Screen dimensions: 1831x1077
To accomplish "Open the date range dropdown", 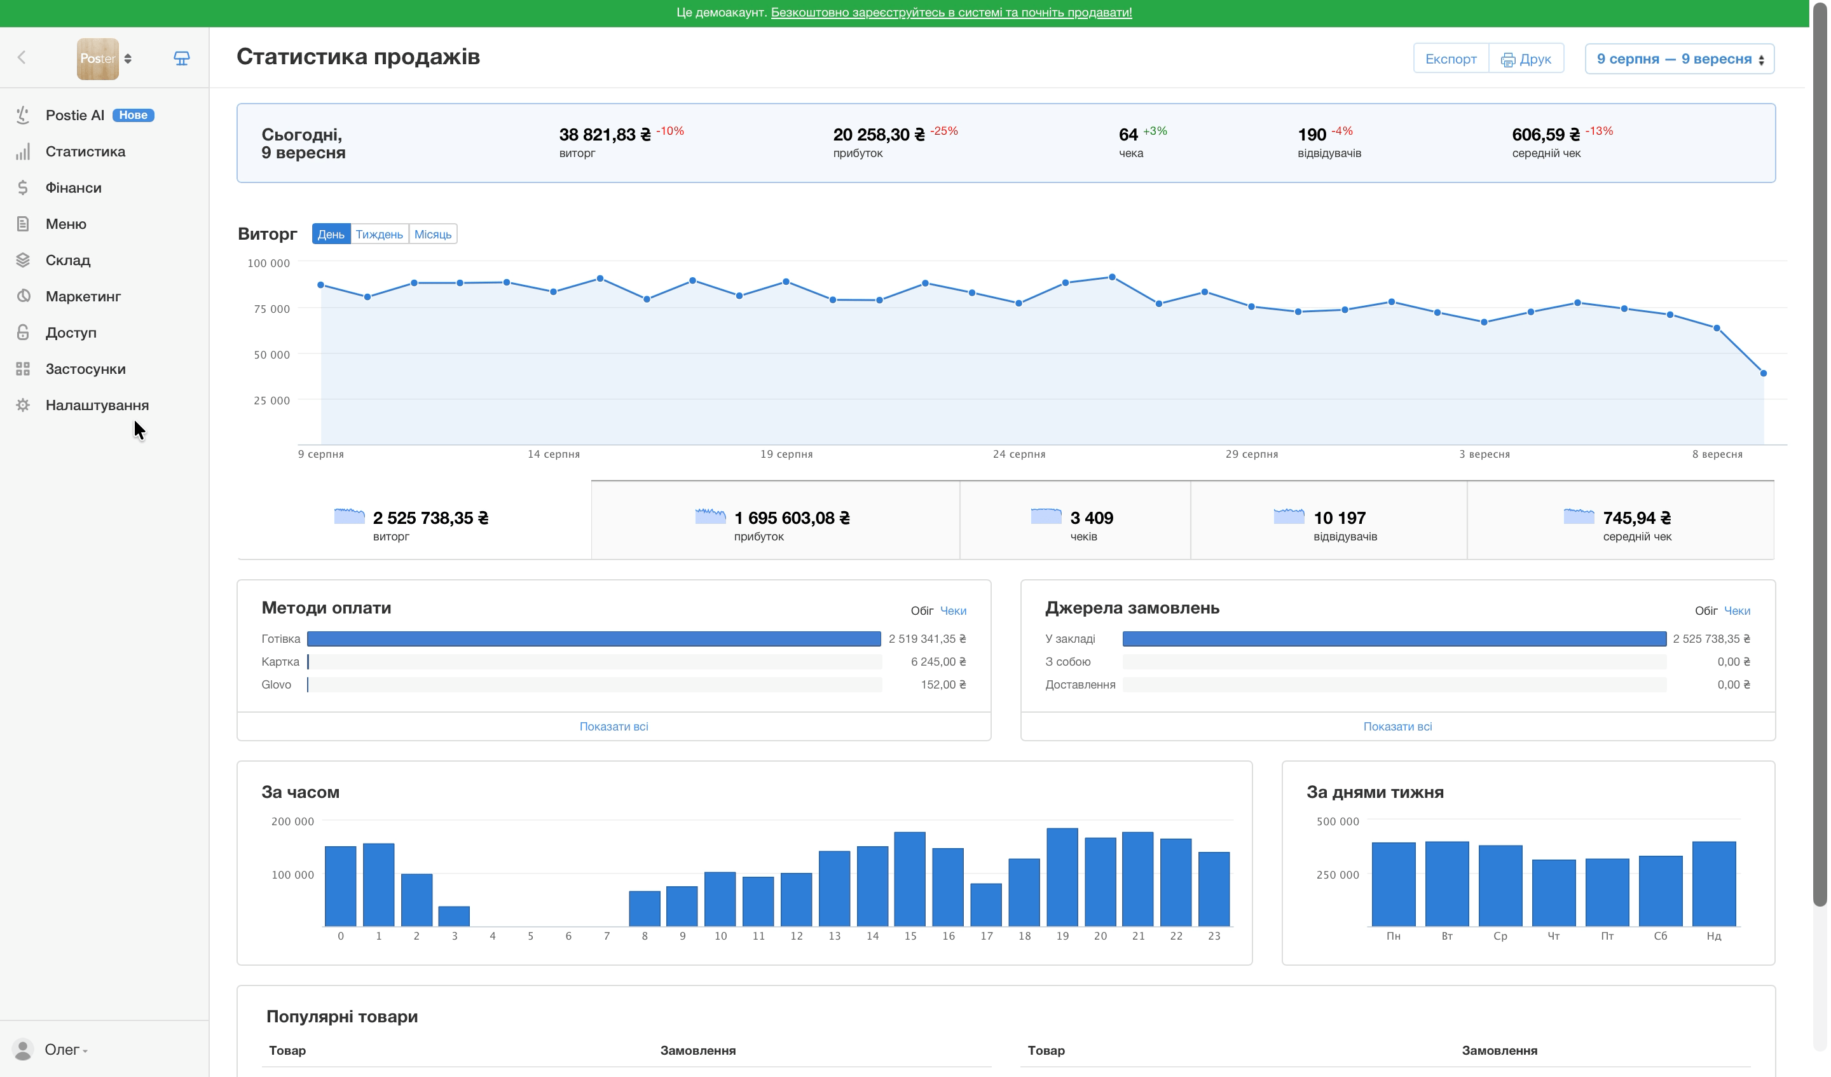I will [x=1679, y=59].
